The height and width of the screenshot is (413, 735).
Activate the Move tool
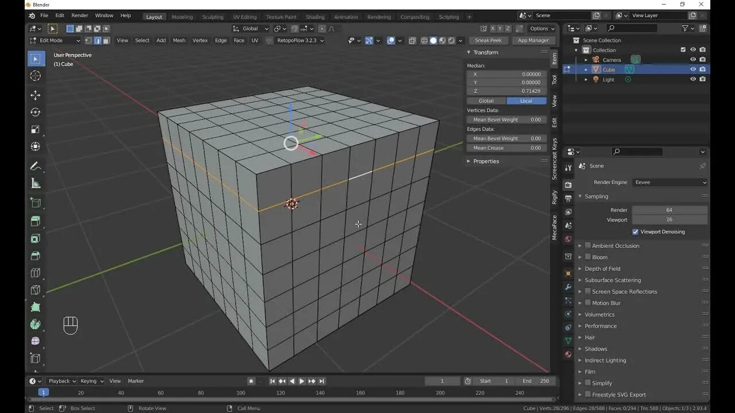pos(36,95)
